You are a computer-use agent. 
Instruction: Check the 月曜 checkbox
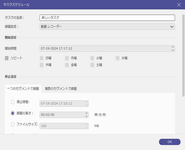pos(67,58)
